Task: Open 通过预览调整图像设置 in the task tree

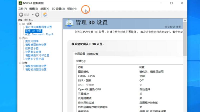Action: pos(38,27)
